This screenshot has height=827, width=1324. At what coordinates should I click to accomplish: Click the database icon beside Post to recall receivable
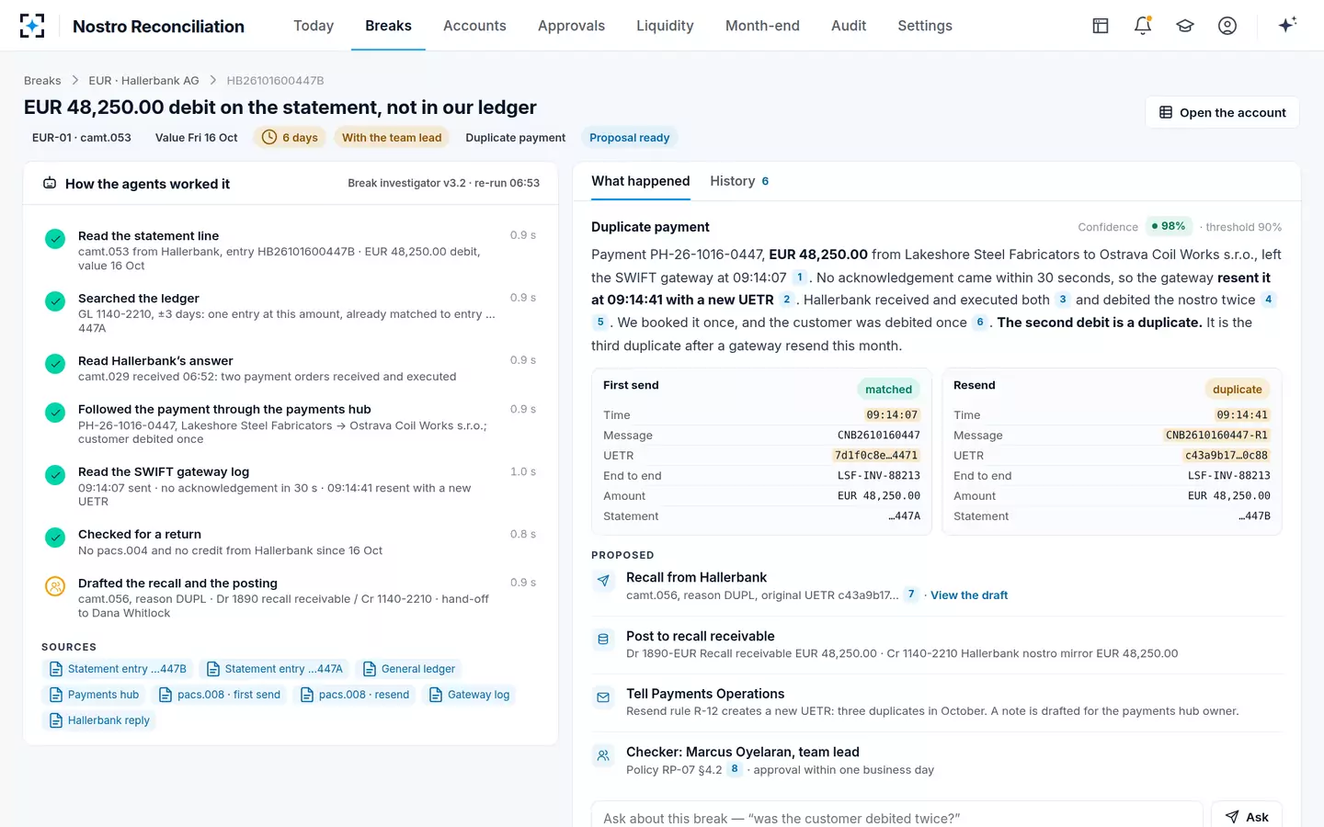click(x=603, y=640)
